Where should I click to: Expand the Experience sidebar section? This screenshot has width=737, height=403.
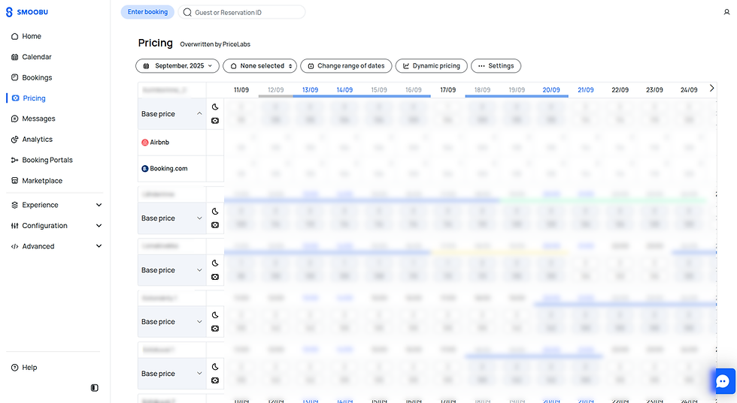99,205
